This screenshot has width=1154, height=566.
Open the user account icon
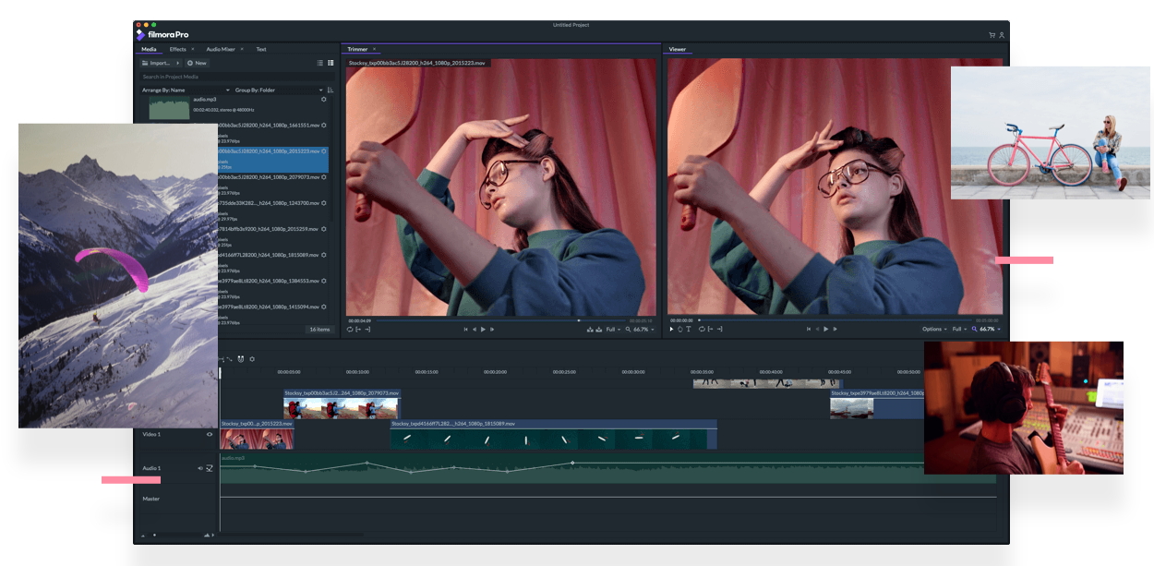click(1002, 35)
